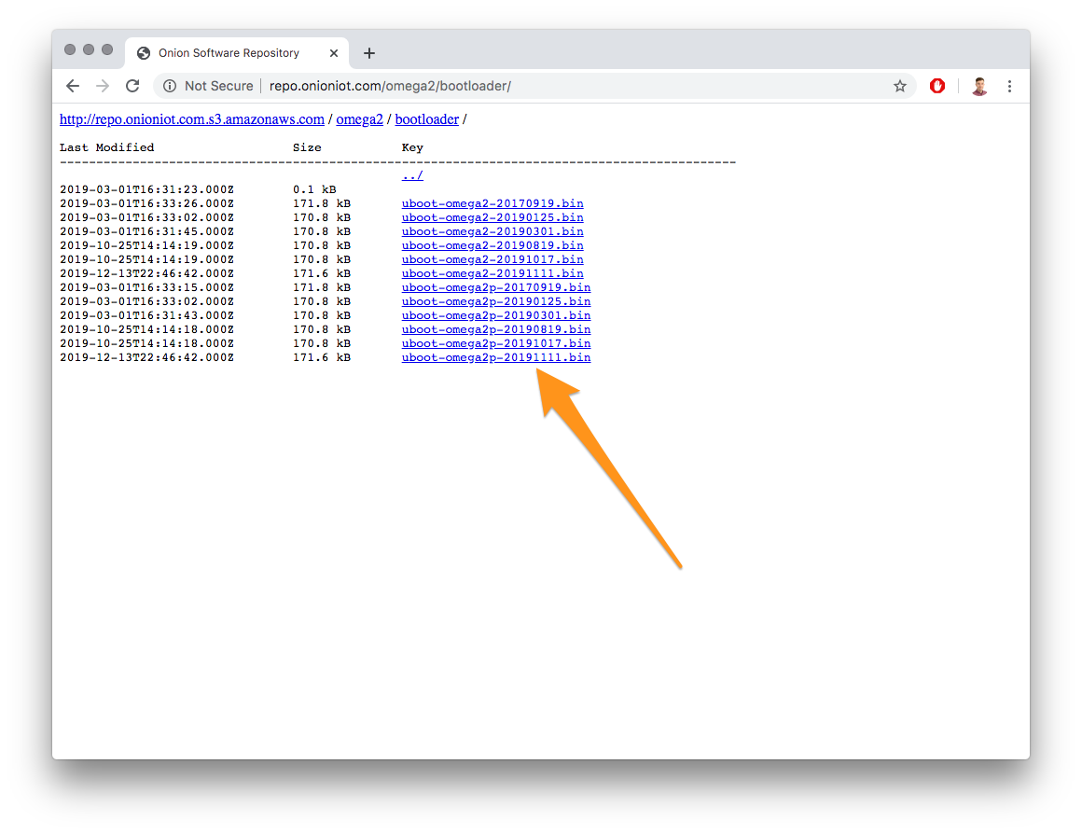Click the Key column header

click(x=412, y=147)
